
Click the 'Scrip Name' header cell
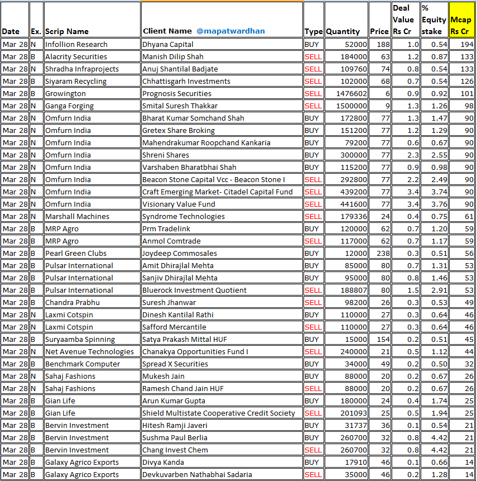(x=92, y=20)
